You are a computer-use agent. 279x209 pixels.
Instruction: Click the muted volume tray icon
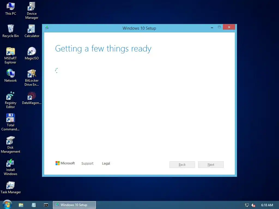coord(253,205)
